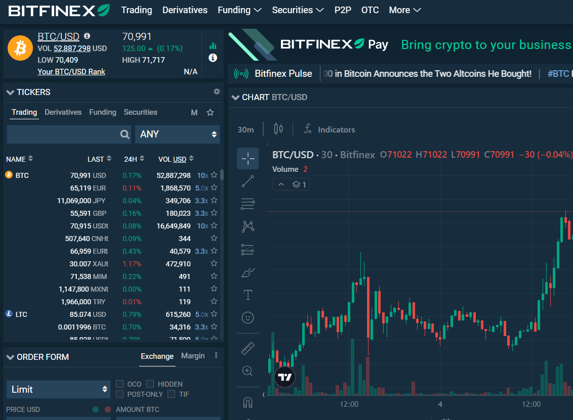The height and width of the screenshot is (420, 573).
Task: Open the forecasting and measurement tools
Action: [x=248, y=250]
